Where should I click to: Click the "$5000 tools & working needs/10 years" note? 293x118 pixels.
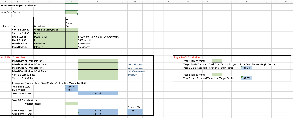98,37
